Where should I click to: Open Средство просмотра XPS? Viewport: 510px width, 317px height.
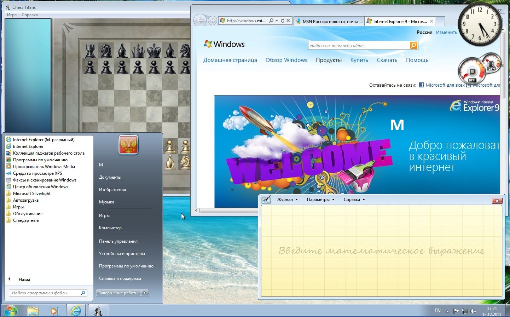tap(34, 173)
